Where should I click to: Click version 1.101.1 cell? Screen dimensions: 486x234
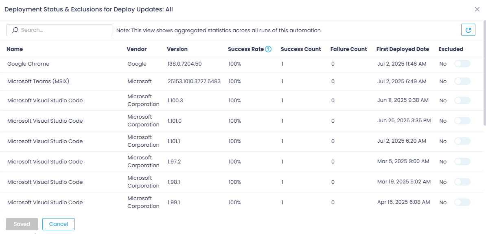pyautogui.click(x=174, y=141)
